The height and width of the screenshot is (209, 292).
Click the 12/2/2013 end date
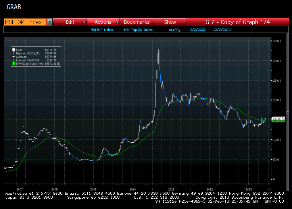tap(222, 30)
